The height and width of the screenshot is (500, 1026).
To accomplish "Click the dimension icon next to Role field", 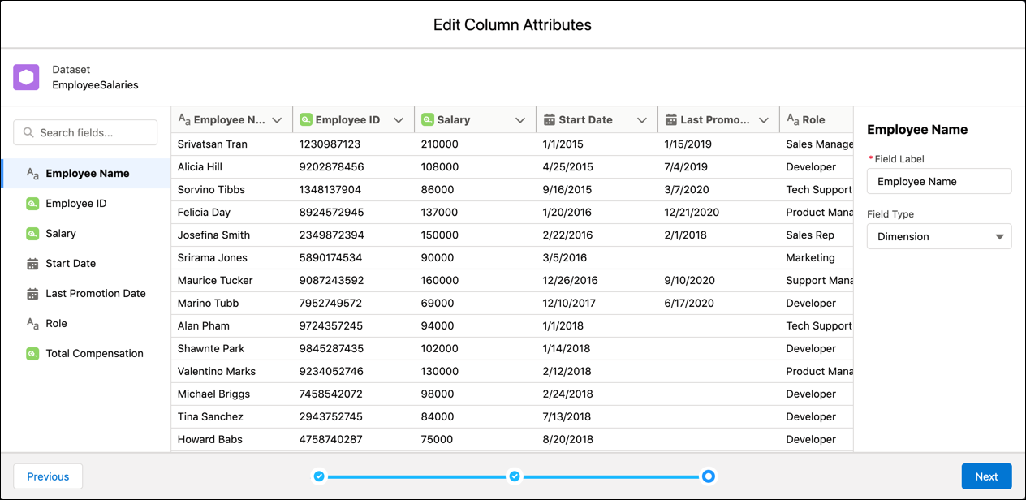I will [x=33, y=323].
